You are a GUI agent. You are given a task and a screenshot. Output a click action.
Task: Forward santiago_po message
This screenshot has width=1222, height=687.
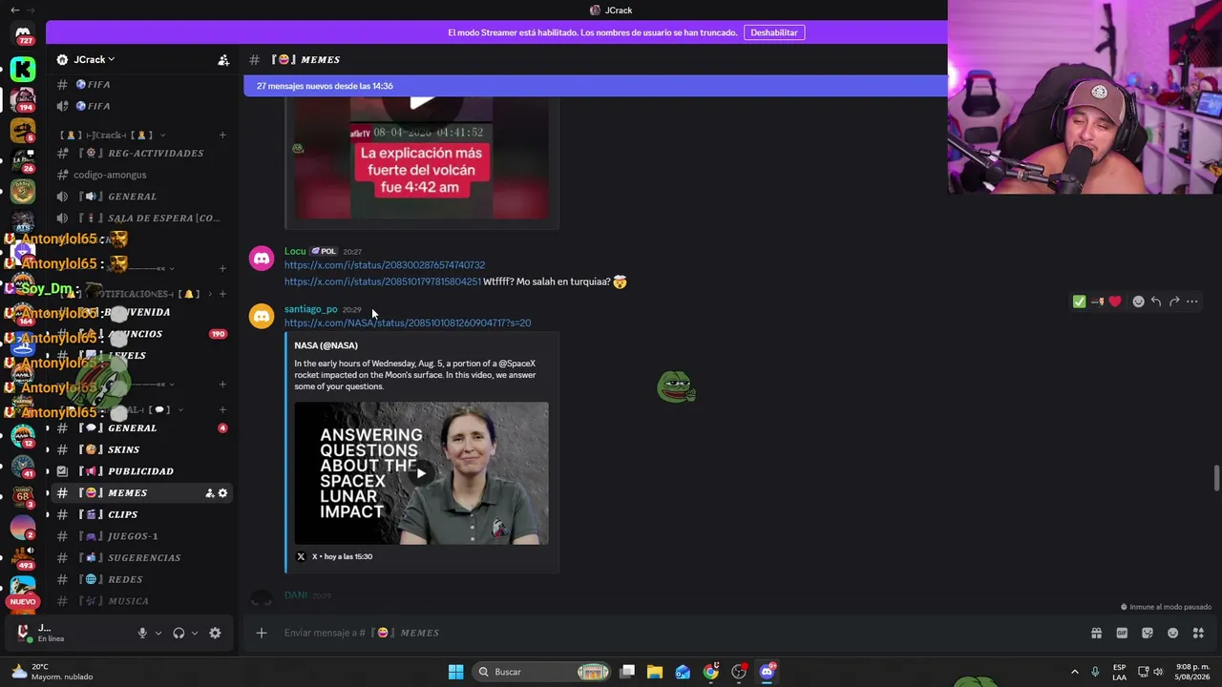click(x=1174, y=302)
